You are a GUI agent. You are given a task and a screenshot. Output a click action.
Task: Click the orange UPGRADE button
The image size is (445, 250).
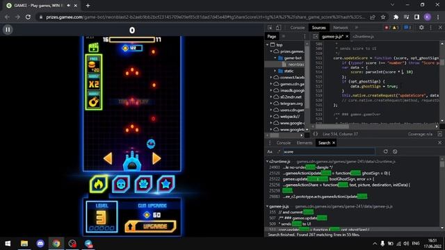click(150, 226)
